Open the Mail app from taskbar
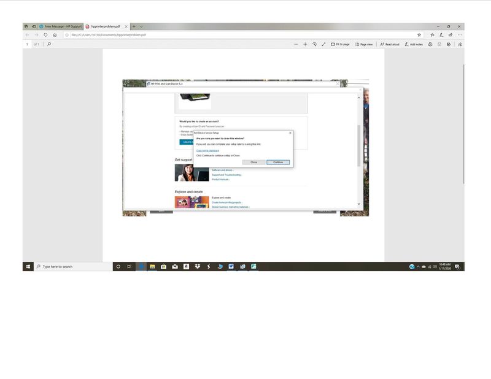The height and width of the screenshot is (379, 491). tap(175, 267)
